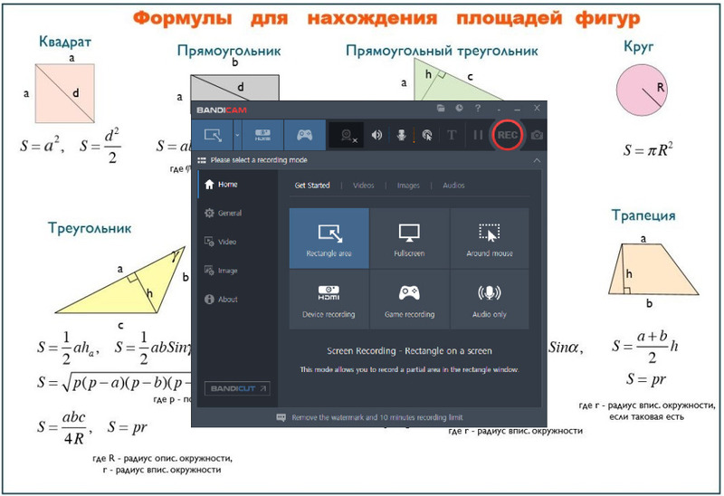
Task: Click Remove the watermark and recording limit link
Action: click(x=377, y=417)
